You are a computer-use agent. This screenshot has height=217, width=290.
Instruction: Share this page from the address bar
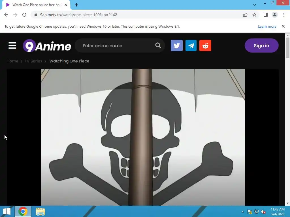pyautogui.click(x=245, y=15)
